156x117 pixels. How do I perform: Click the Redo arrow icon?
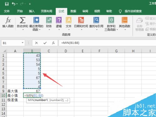tap(22, 4)
